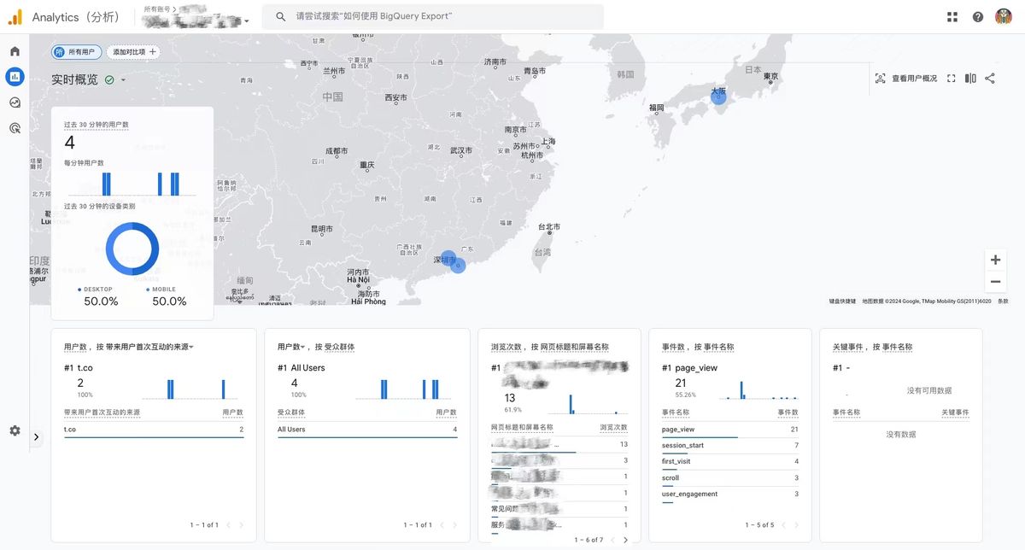The width and height of the screenshot is (1025, 550).
Task: Click the 大阪 user bubble on the map
Action: coord(720,97)
